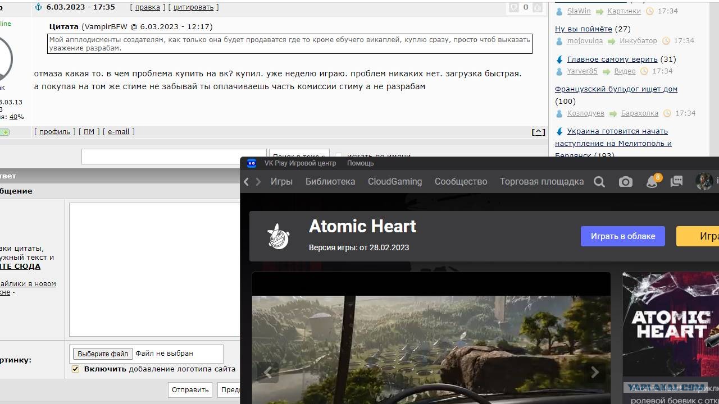The height and width of the screenshot is (404, 719).
Task: Open SlaWin user profile link
Action: coord(579,11)
